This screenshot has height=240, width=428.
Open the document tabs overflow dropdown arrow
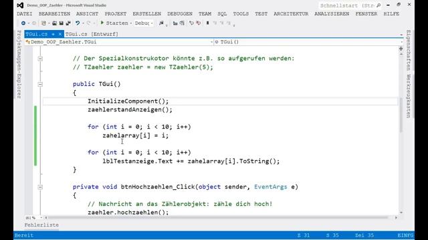pos(401,35)
